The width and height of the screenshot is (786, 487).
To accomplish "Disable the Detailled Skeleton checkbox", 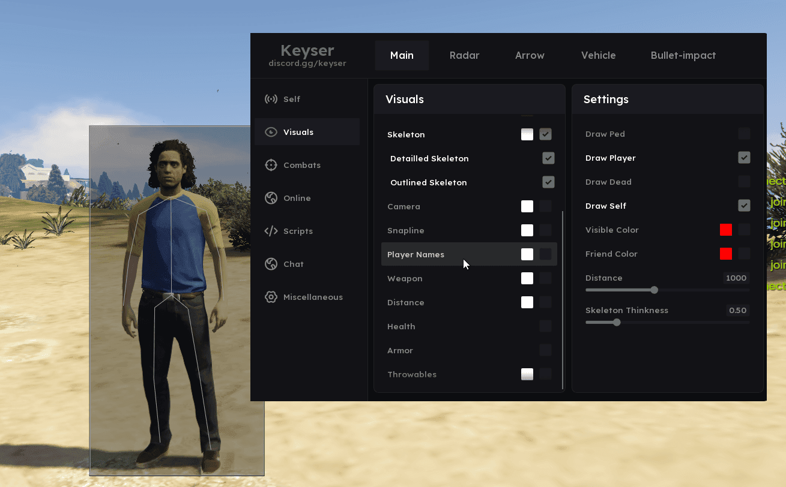I will pos(548,158).
